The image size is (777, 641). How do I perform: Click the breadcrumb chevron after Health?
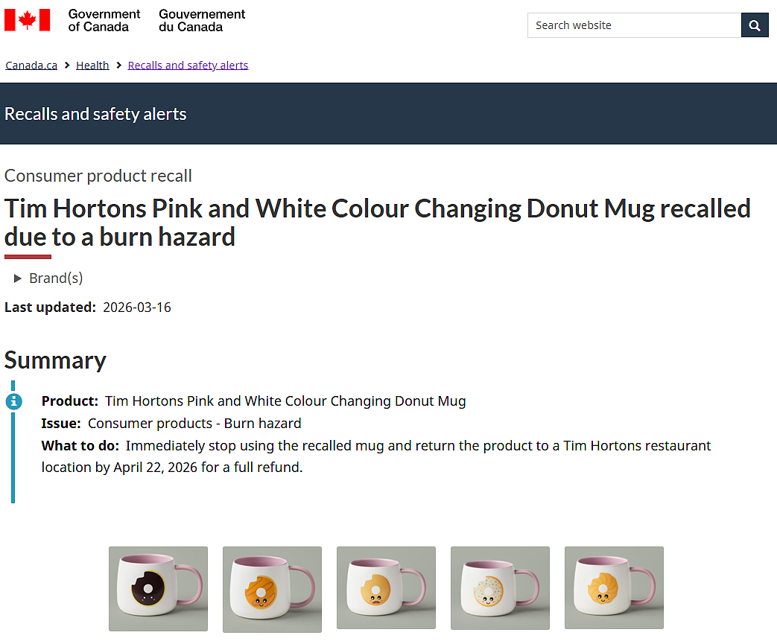point(118,66)
